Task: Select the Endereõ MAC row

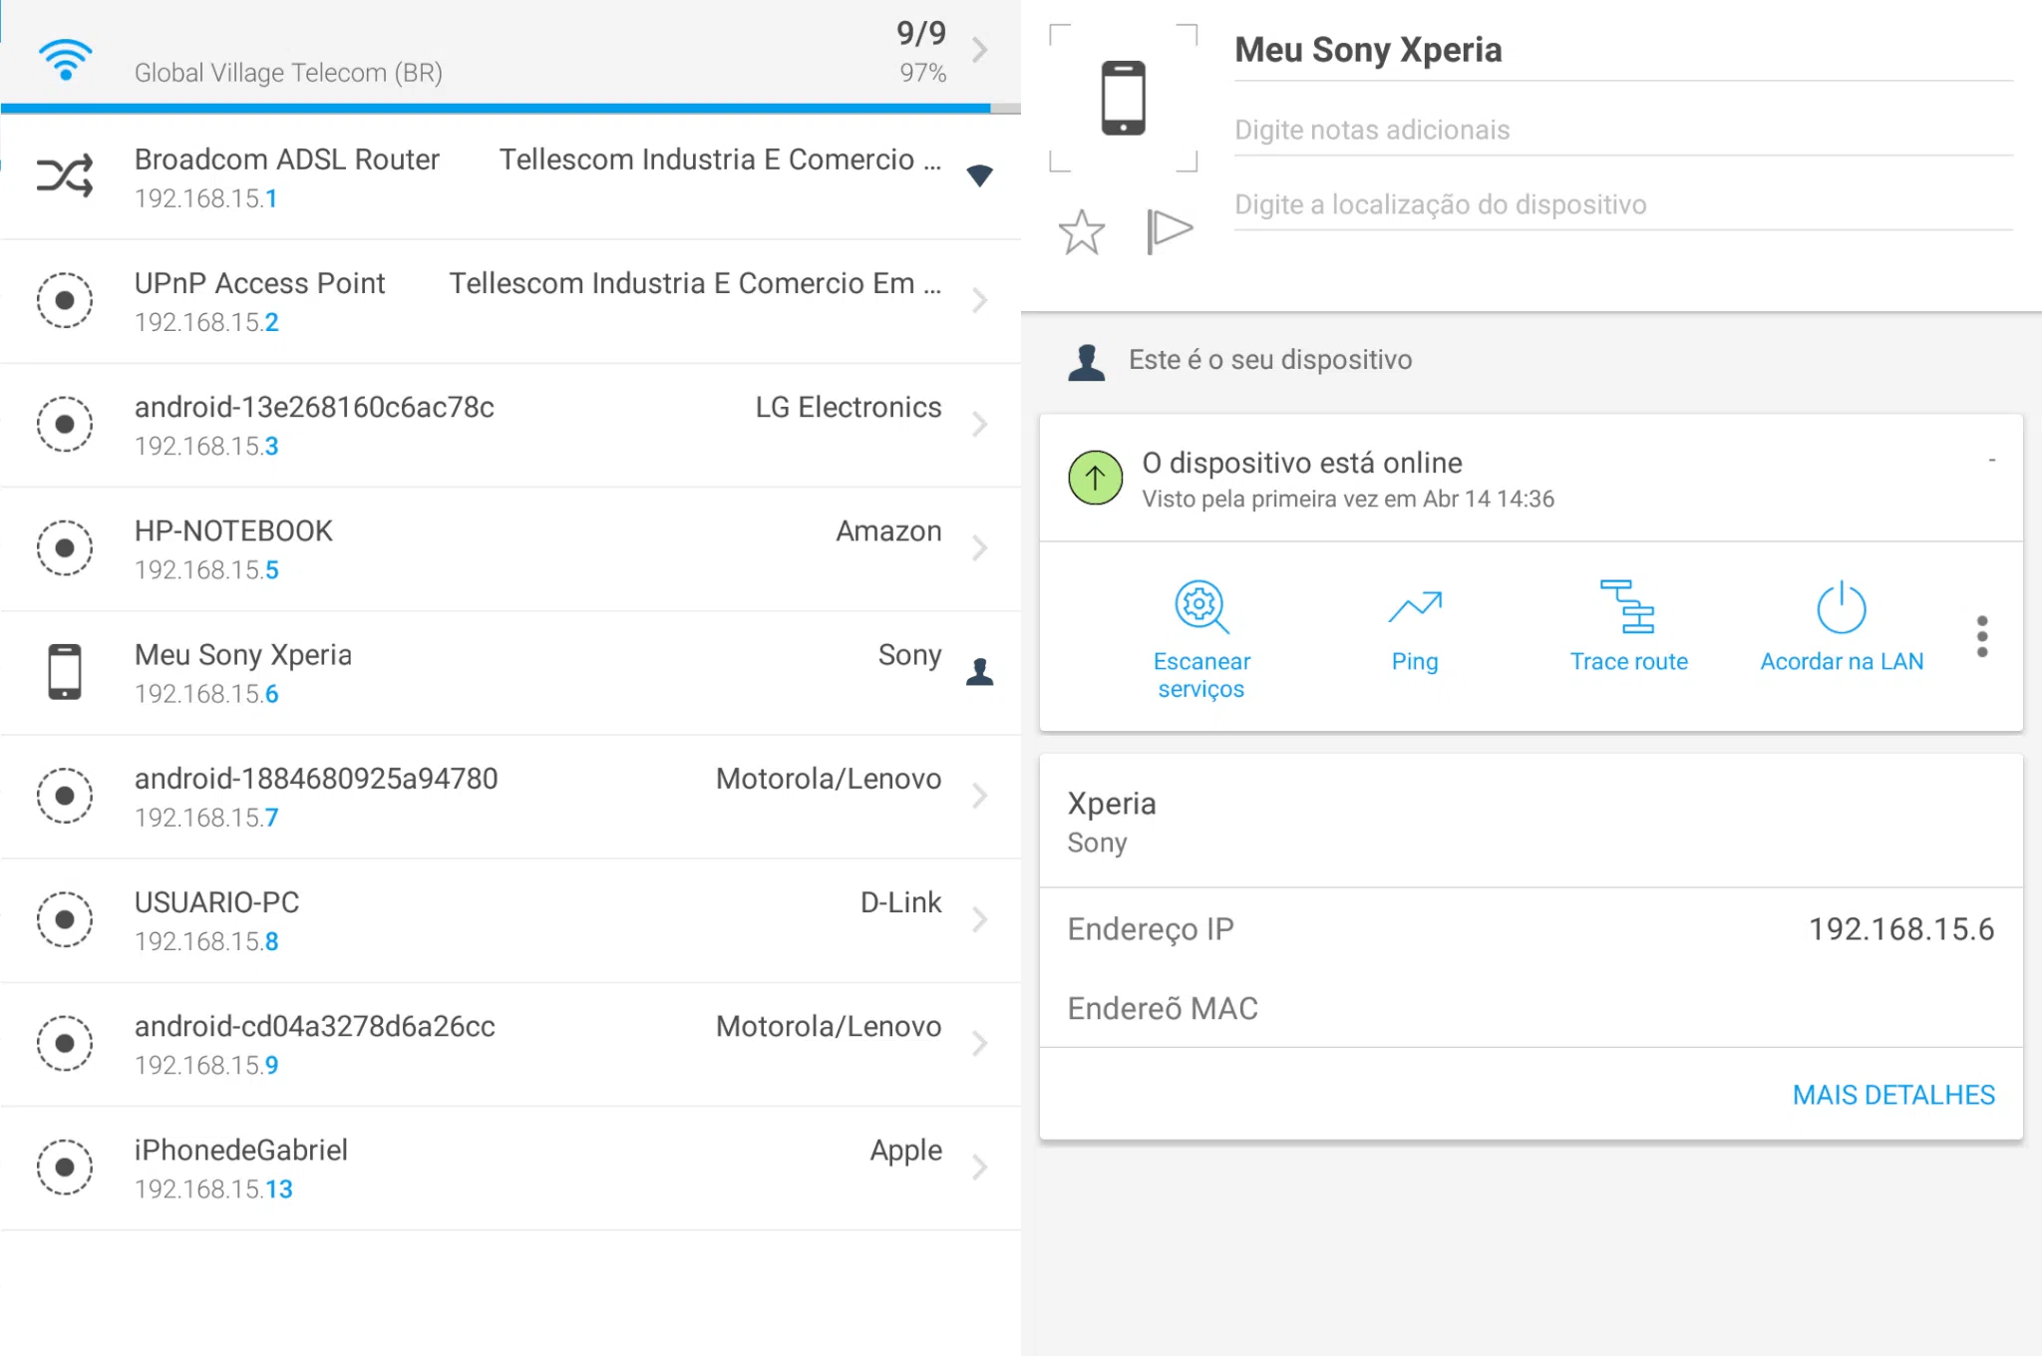Action: coord(1531,1008)
